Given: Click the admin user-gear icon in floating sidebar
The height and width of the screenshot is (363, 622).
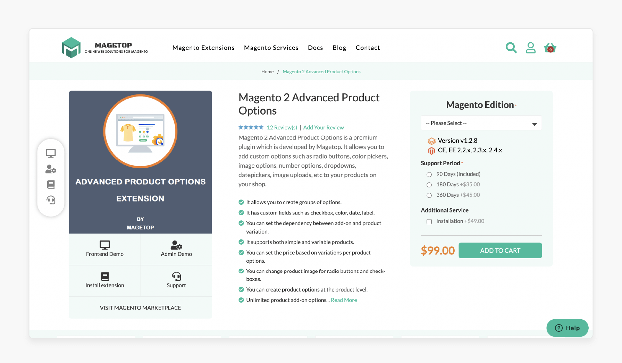Looking at the screenshot, I should (51, 169).
